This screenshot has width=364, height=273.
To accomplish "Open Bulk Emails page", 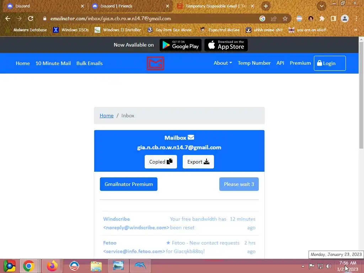I will click(89, 63).
